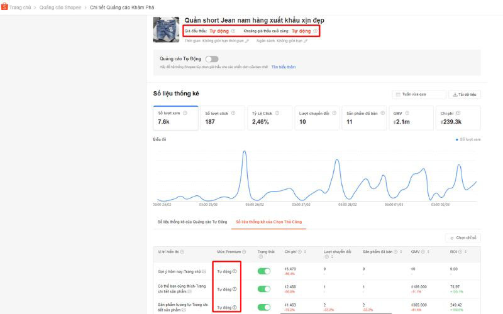503x314 pixels.
Task: Select Số liệu thống kê của Chọn Thủ Công tab
Action: click(269, 222)
